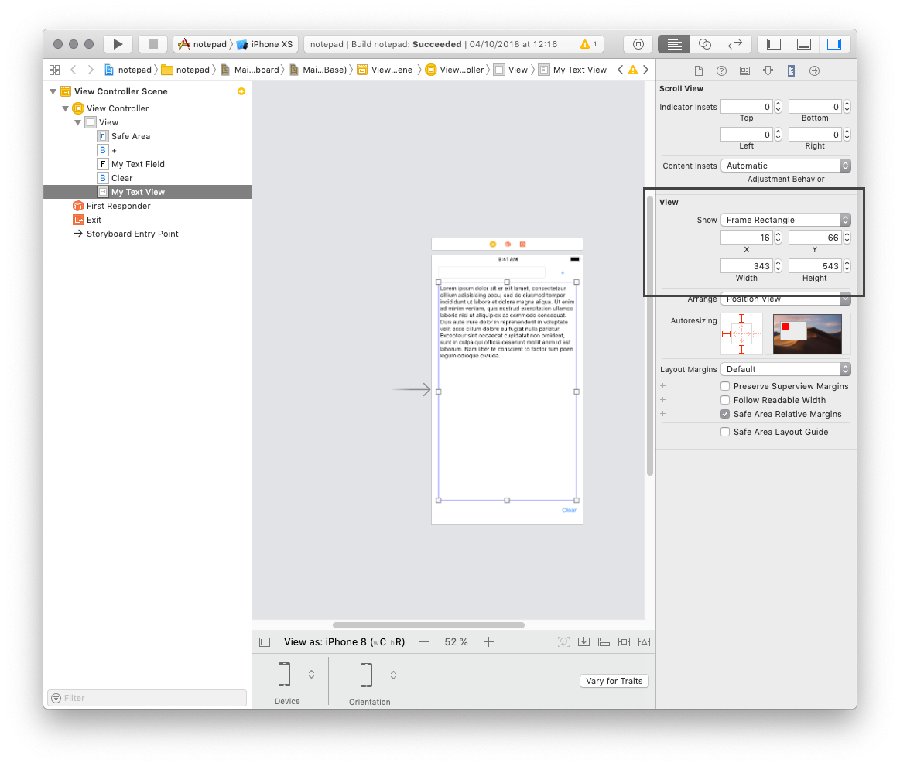Collapse the View Controller Scene disclosure triangle

(x=53, y=91)
